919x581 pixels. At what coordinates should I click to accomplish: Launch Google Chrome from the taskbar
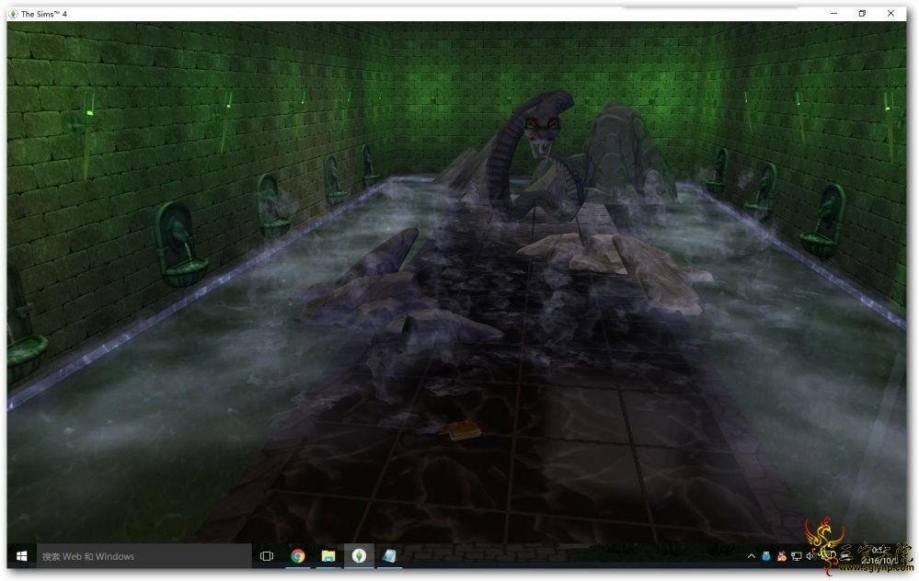click(x=298, y=556)
